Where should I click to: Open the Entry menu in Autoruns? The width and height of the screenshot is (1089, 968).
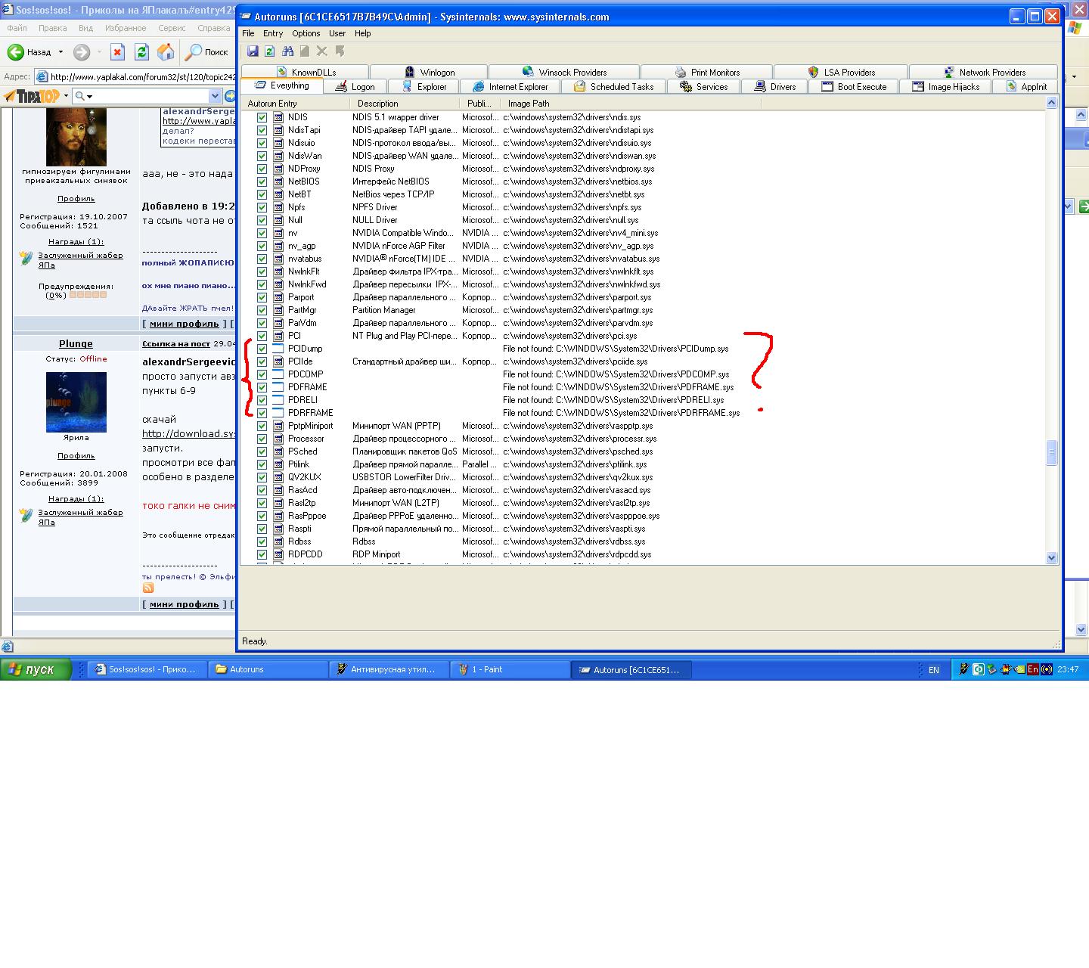273,33
